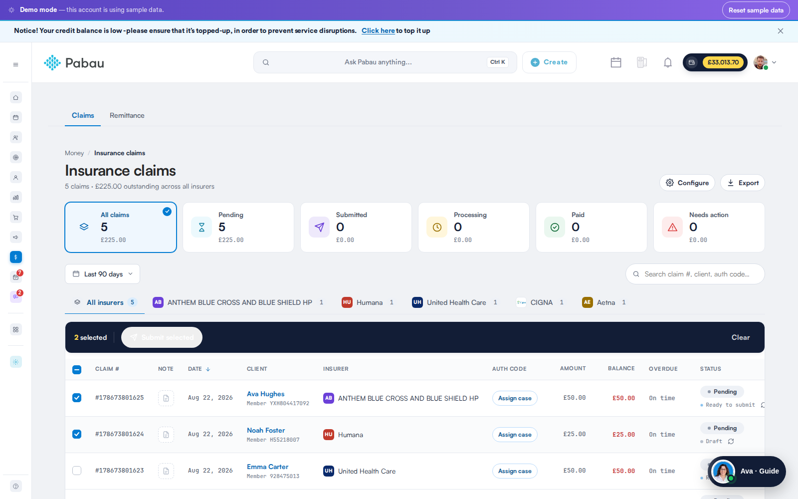Sort by the Date column arrow
798x499 pixels.
208,369
